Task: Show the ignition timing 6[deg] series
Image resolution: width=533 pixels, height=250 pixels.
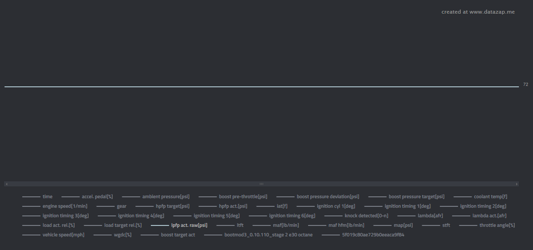Action: tap(292, 216)
